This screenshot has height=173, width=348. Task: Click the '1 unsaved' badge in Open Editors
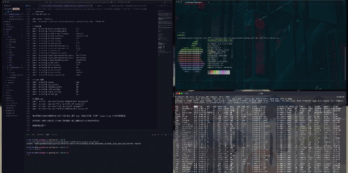tap(16, 9)
